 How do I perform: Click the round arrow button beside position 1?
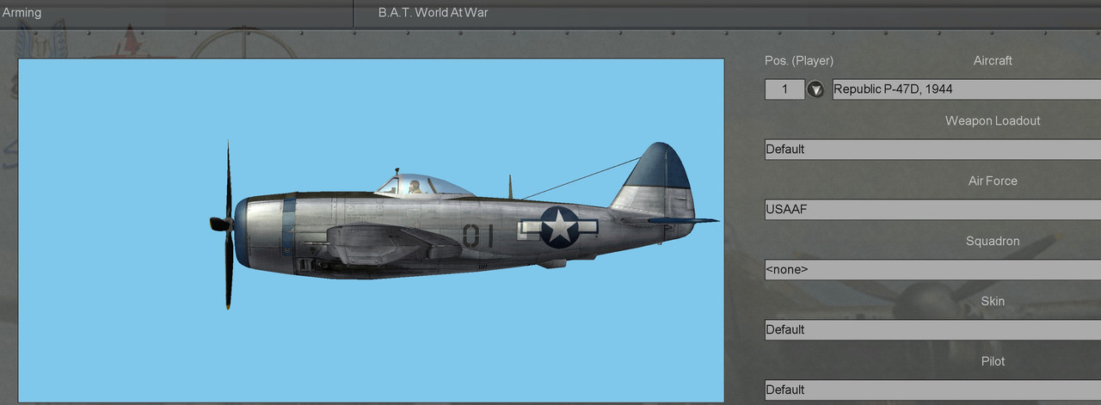tap(815, 89)
